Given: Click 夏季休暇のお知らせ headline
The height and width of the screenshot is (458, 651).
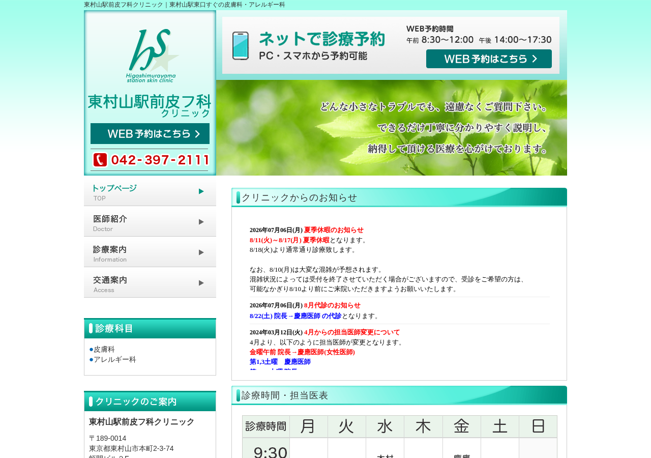Looking at the screenshot, I should click(334, 230).
